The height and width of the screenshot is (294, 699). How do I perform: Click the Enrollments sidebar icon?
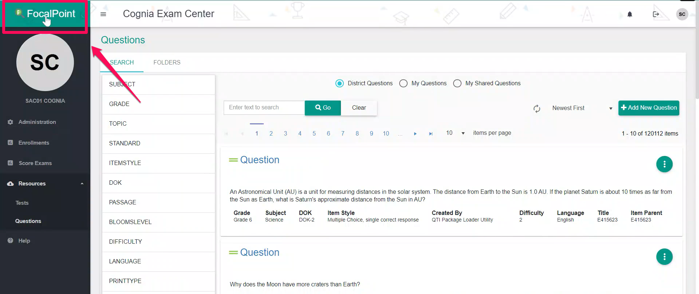pos(10,142)
